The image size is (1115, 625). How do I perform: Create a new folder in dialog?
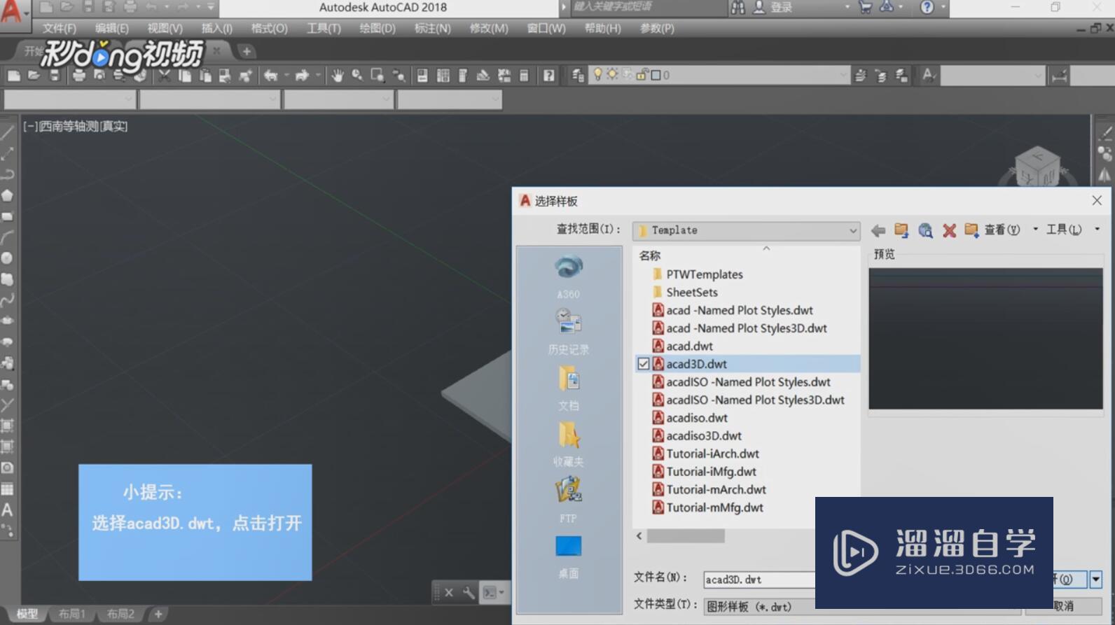pyautogui.click(x=971, y=230)
